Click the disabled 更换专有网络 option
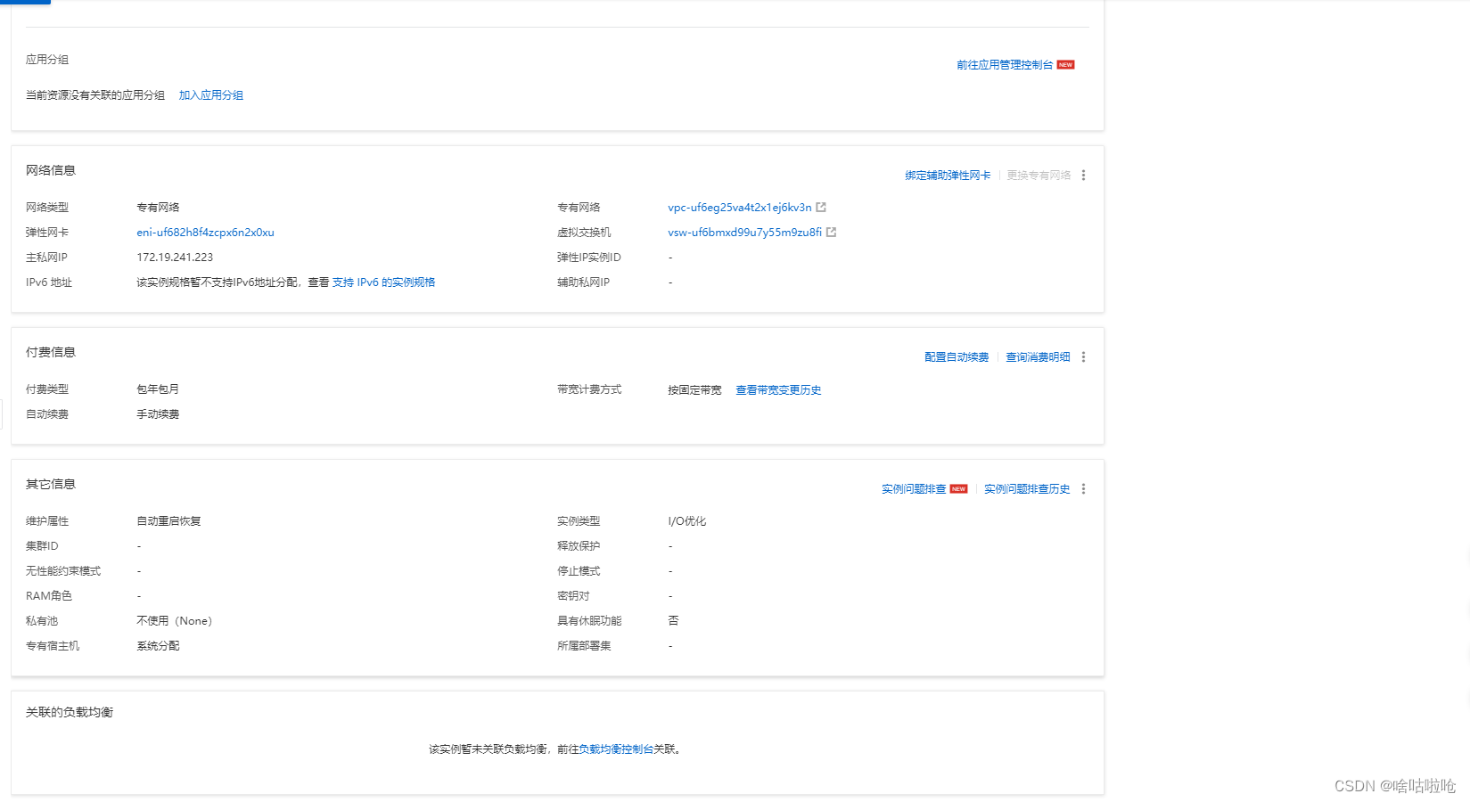Viewport: 1470px width, 802px height. click(x=1039, y=175)
